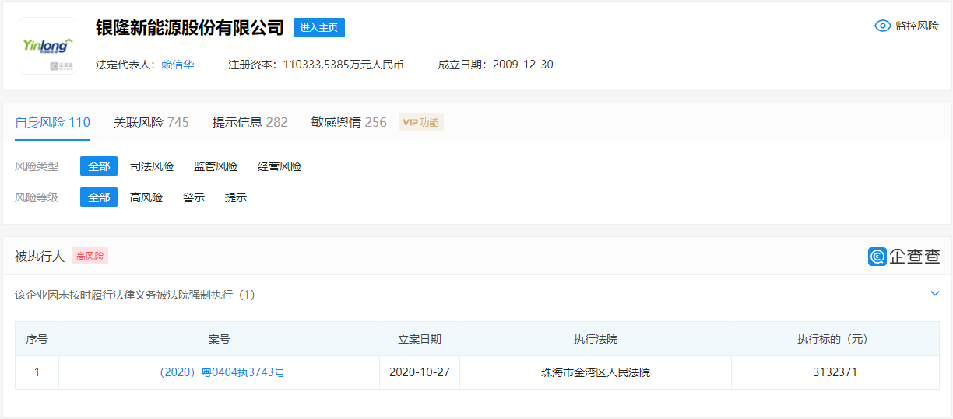953x419 pixels.
Task: Click the date cell 2020-10-27
Action: click(420, 372)
